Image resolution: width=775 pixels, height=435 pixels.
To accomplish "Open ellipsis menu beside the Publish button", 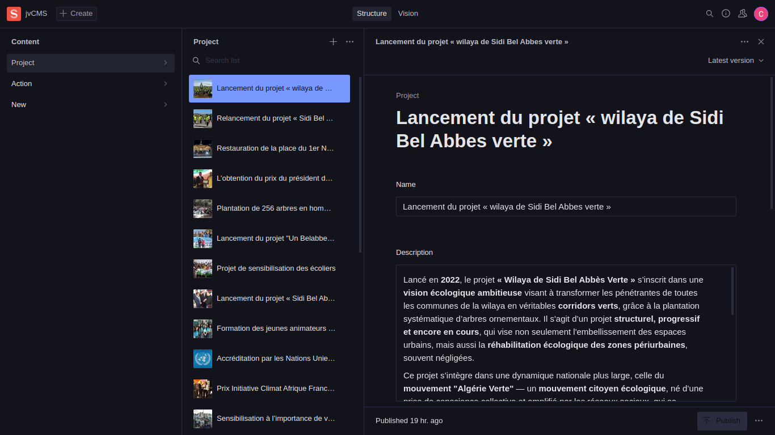I will [759, 421].
